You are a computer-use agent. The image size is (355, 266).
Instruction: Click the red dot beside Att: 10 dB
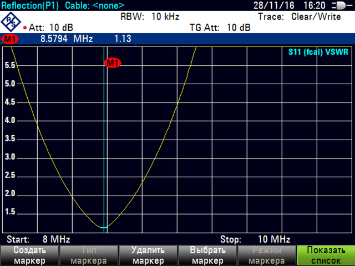click(x=25, y=28)
